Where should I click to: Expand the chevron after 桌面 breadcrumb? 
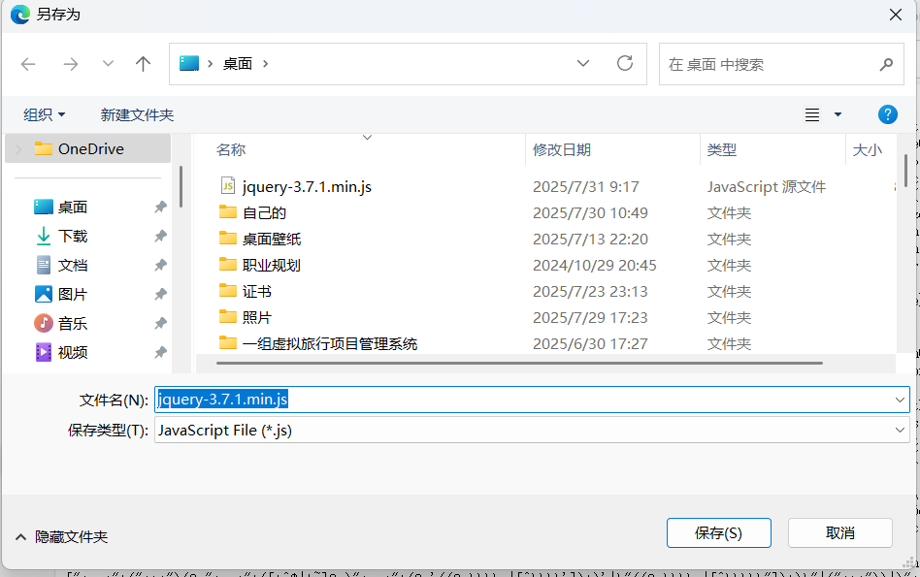(x=265, y=64)
